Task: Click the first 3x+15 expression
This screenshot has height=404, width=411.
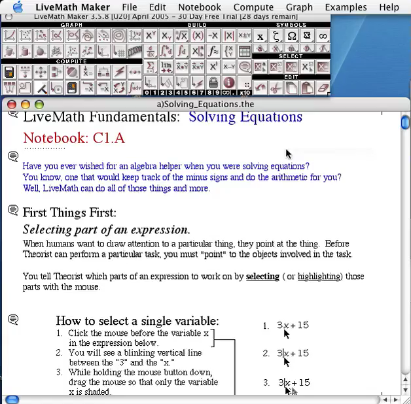Action: pyautogui.click(x=292, y=325)
